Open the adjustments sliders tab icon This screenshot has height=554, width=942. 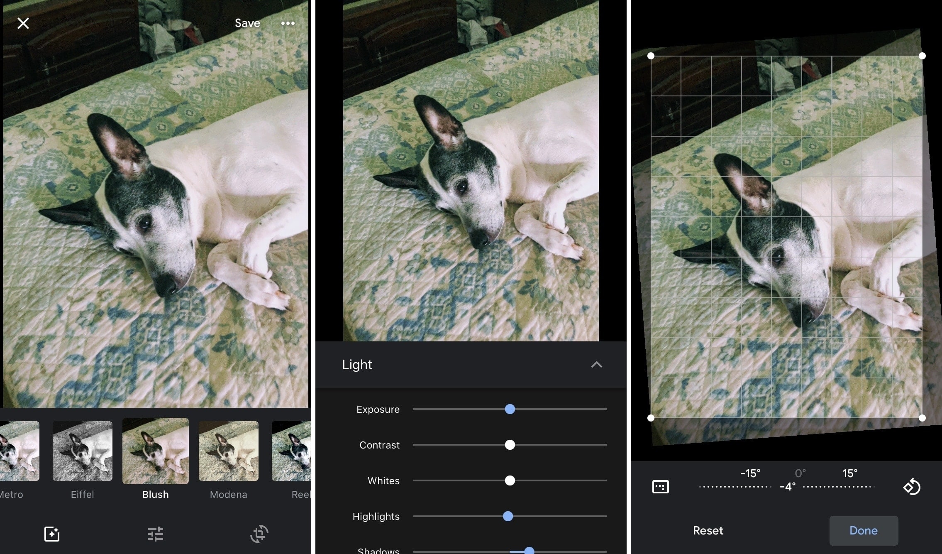tap(156, 534)
